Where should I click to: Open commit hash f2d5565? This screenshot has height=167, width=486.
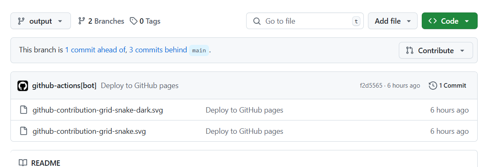tap(371, 86)
